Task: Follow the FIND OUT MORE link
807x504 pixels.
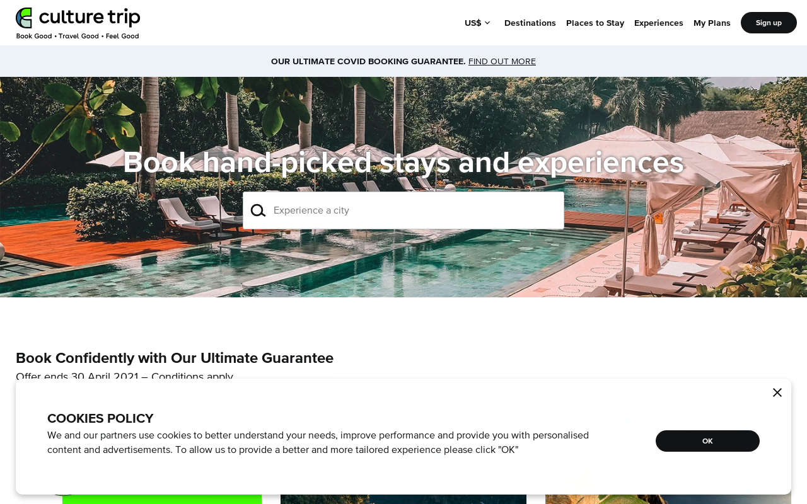Action: coord(502,61)
